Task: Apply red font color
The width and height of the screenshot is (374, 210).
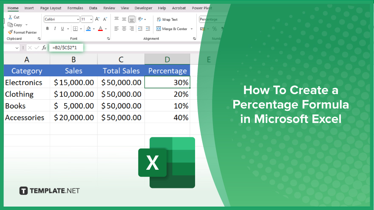Action: (100, 28)
